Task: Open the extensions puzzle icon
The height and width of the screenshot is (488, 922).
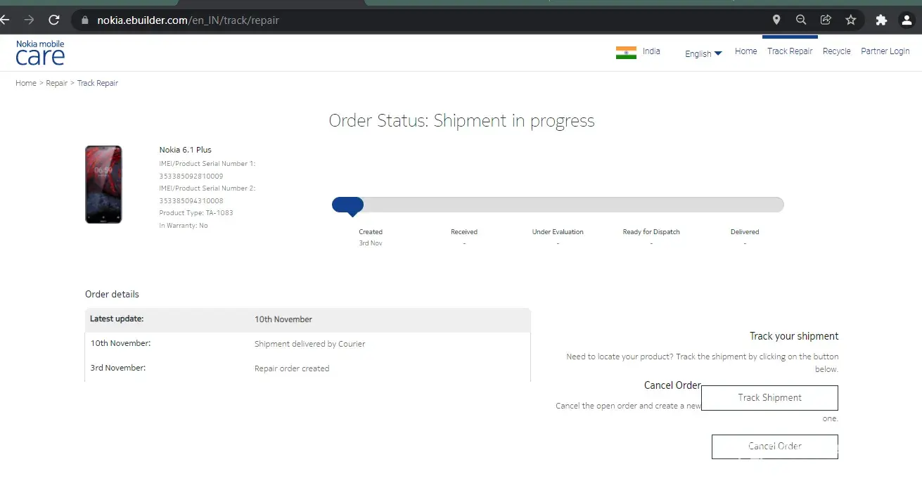Action: click(881, 20)
